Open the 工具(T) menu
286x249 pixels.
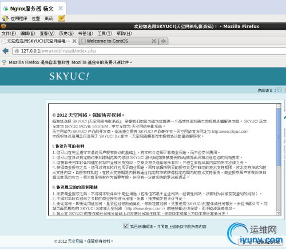[105, 34]
